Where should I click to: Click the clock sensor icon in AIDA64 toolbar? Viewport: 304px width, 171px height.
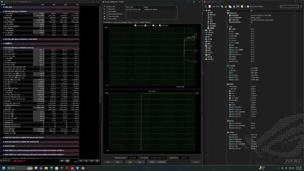point(242,6)
